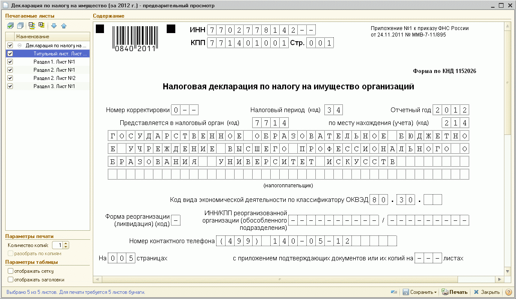Click the ОКВЭД code 80.30 cells
The image size is (516, 299).
pyautogui.click(x=406, y=200)
